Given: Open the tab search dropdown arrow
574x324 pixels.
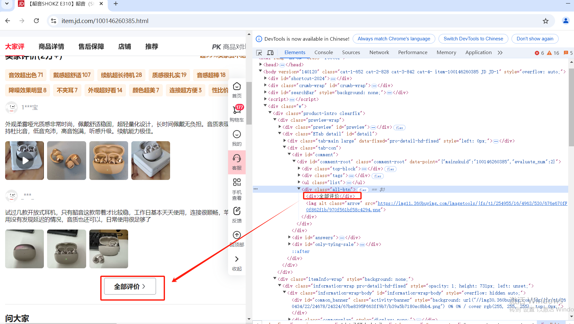Looking at the screenshot, I should (7, 4).
